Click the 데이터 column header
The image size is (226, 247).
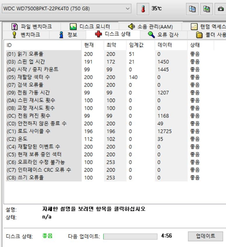tap(171, 45)
